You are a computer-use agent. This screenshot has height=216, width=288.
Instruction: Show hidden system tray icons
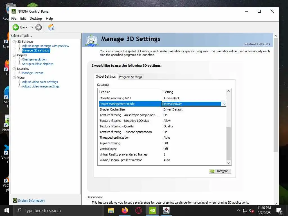238,210
